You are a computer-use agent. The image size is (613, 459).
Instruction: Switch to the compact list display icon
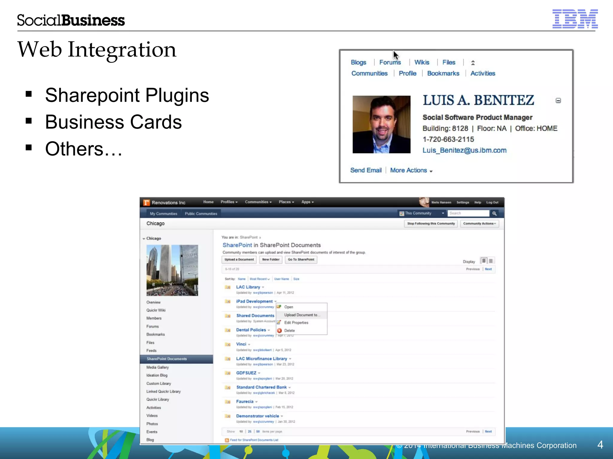pos(491,261)
